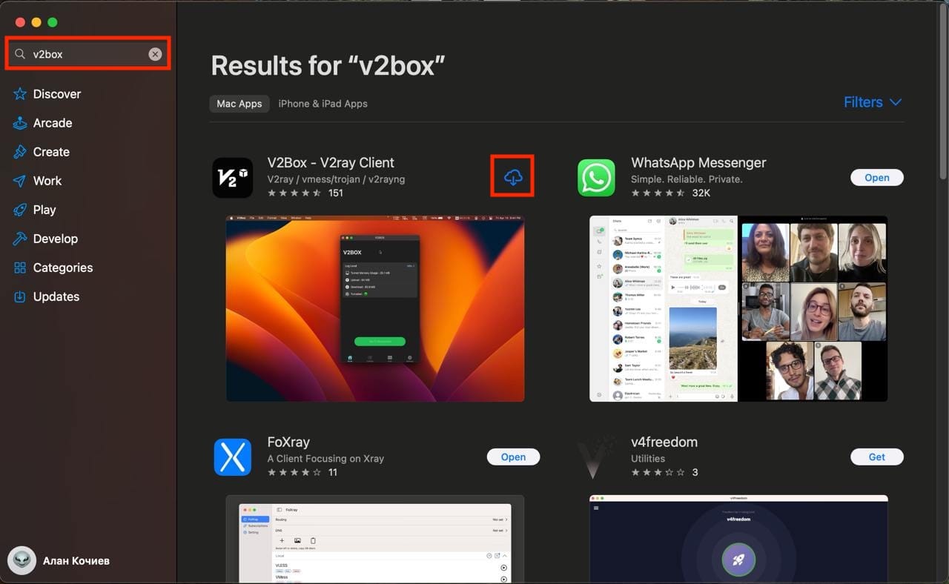949x584 pixels.
Task: Open Discover in the sidebar
Action: click(56, 94)
